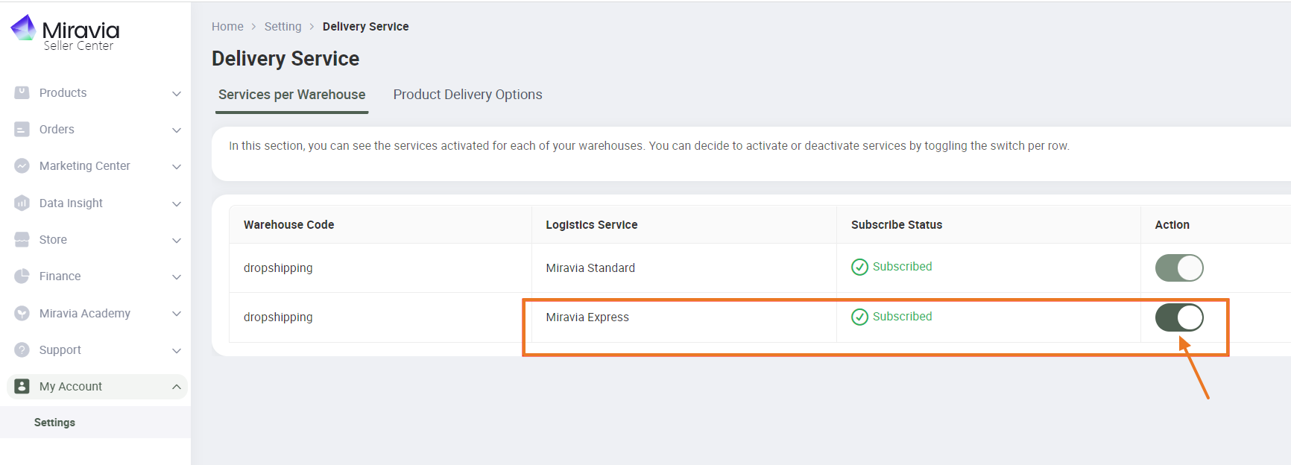Click the Miravia Academy graduation icon
Viewport: 1291px width, 465px height.
[x=22, y=313]
